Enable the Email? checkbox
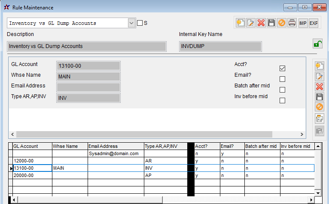329x204 pixels. pos(282,79)
